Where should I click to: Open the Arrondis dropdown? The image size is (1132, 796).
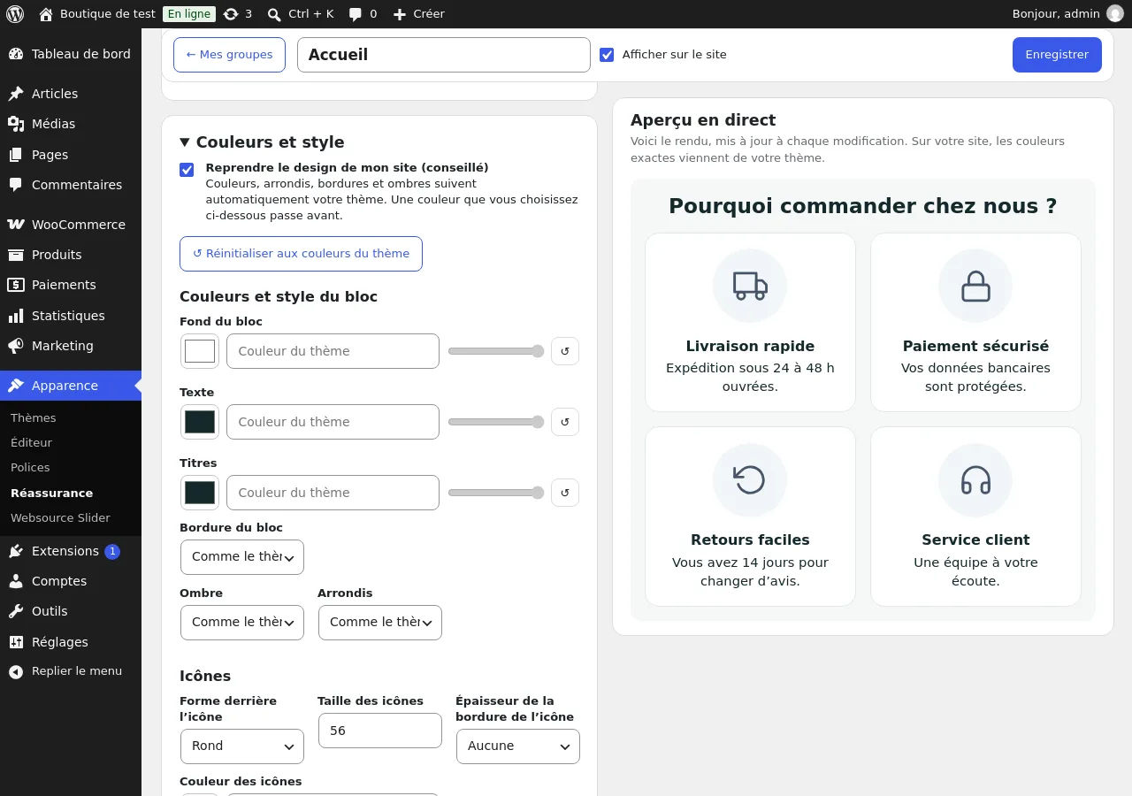[380, 623]
